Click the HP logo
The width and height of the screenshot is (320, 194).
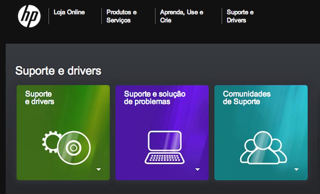tap(29, 16)
